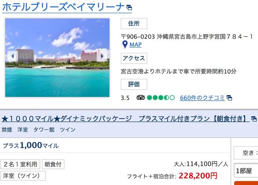Click the 2名1室利用 tag
Image resolution: width=258 pixels, height=185 pixels.
pos(20,164)
